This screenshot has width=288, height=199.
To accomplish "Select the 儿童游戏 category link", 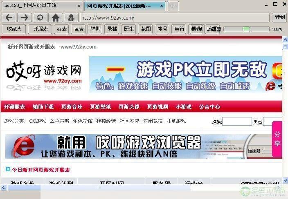I will click(x=176, y=121).
